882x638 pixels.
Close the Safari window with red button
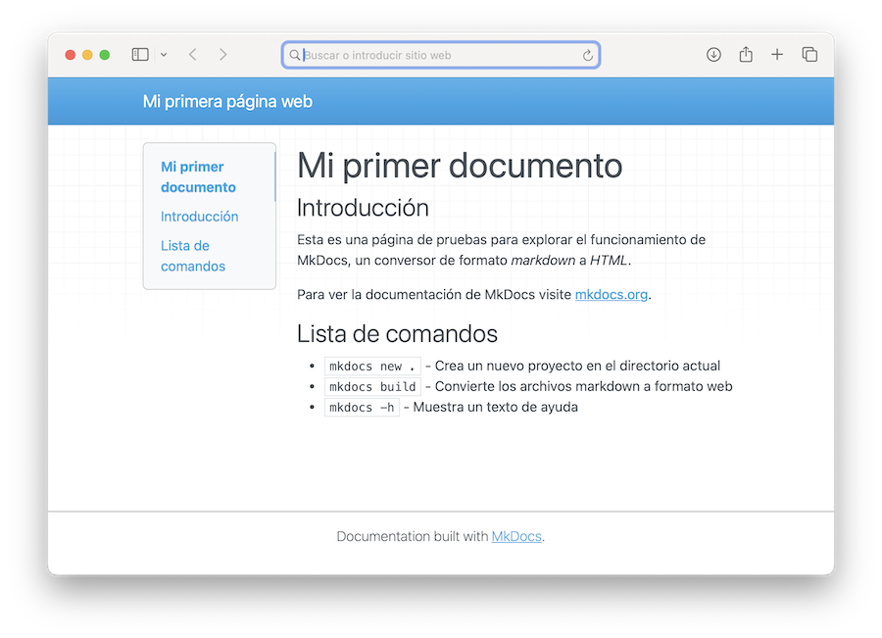[x=71, y=55]
